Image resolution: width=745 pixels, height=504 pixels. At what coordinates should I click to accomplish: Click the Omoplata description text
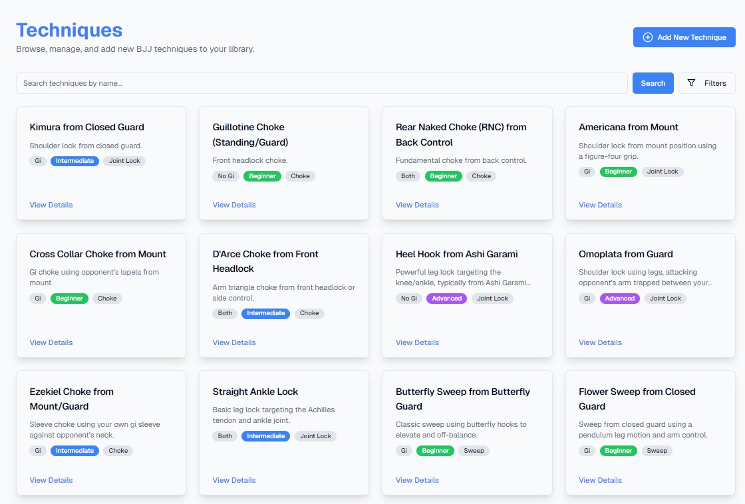coord(645,277)
